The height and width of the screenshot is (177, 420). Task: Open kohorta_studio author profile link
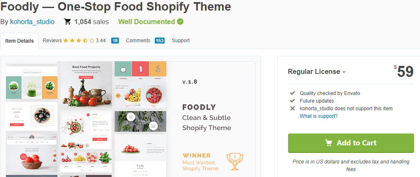(x=32, y=22)
